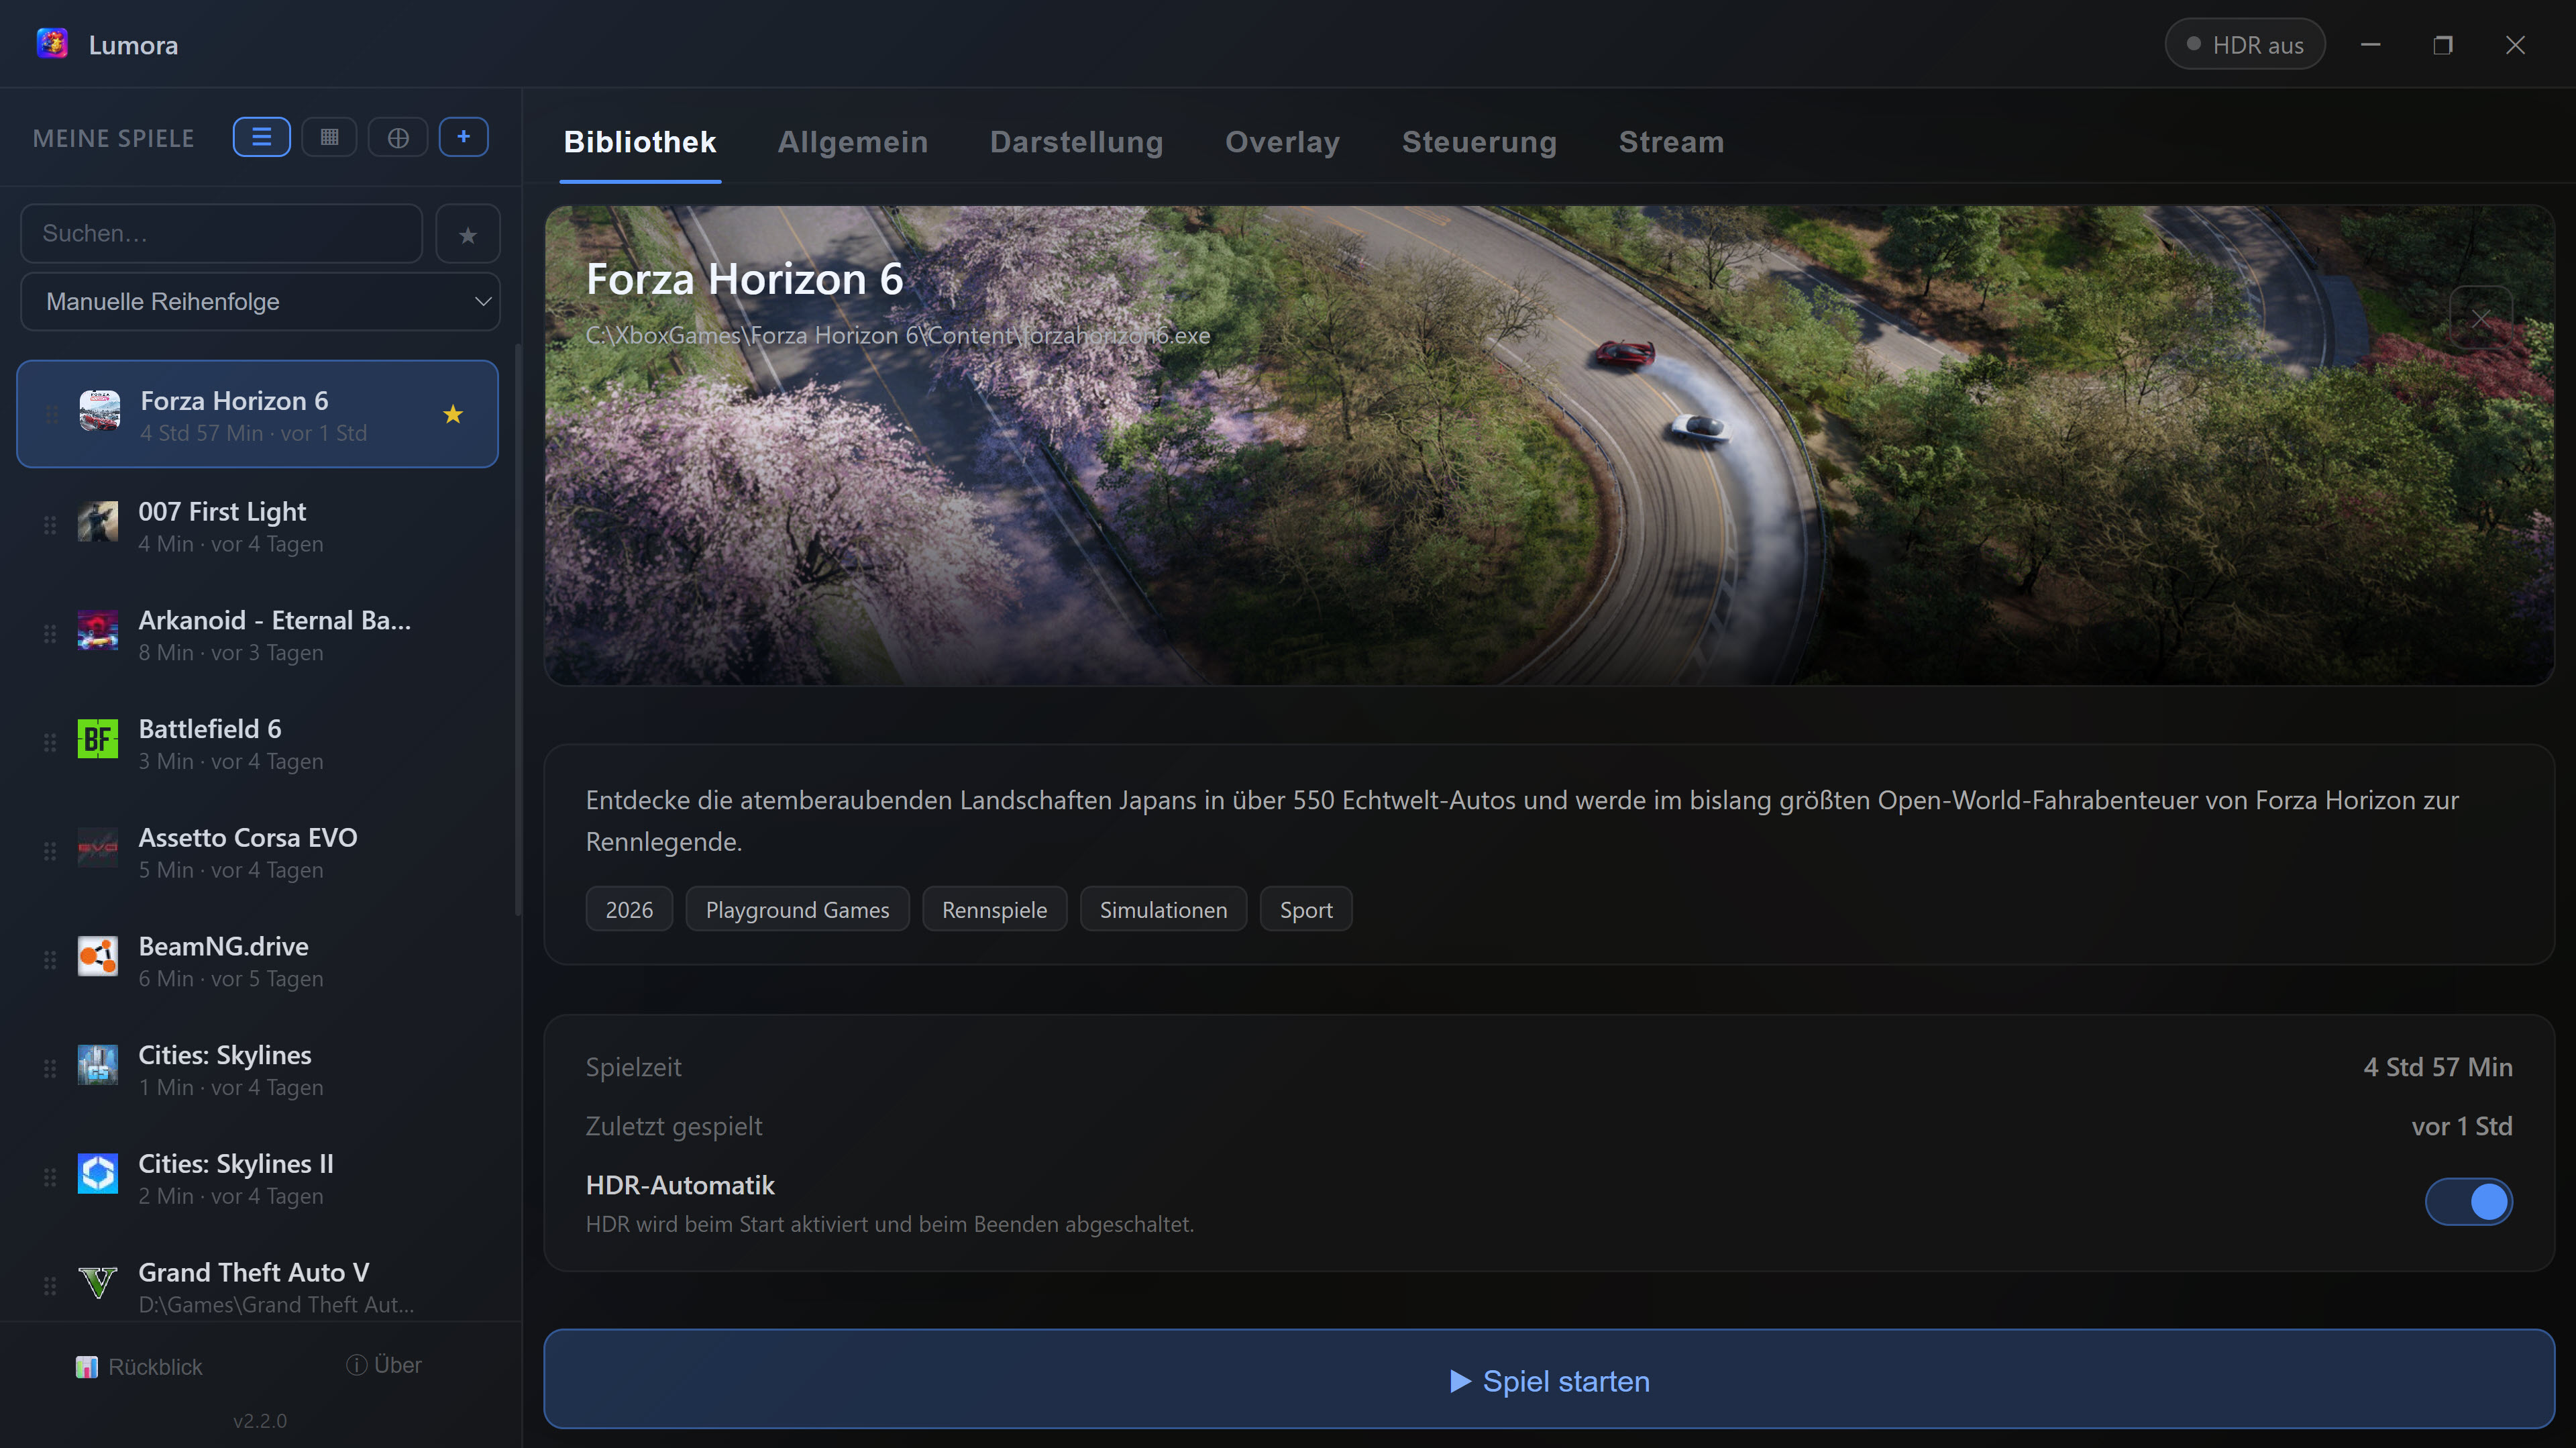The image size is (2576, 1448).
Task: Switch to Darstellung tab
Action: click(1077, 142)
